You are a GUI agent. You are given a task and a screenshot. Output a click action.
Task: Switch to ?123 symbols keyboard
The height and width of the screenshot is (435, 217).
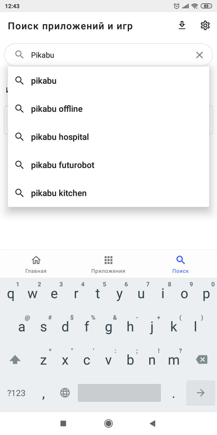(16, 393)
